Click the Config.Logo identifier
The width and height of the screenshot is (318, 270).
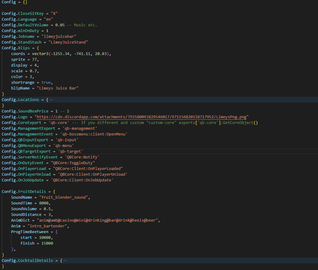point(15,117)
